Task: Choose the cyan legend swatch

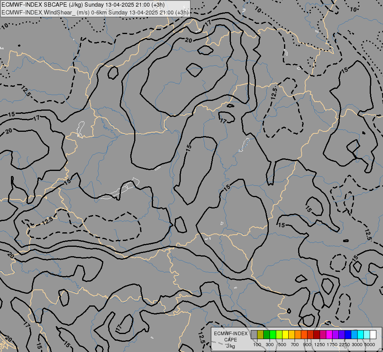Action: pos(361,334)
